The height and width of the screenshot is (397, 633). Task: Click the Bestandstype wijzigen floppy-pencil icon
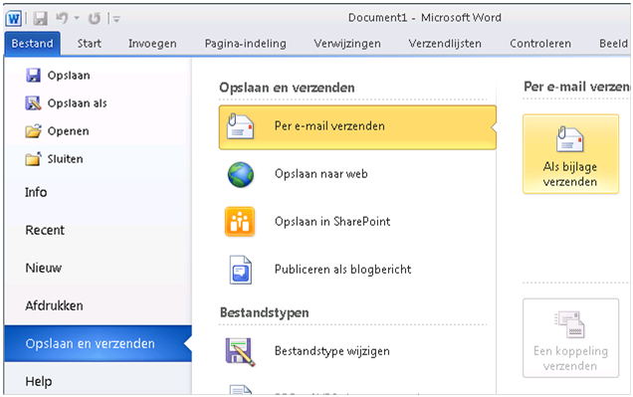(240, 352)
